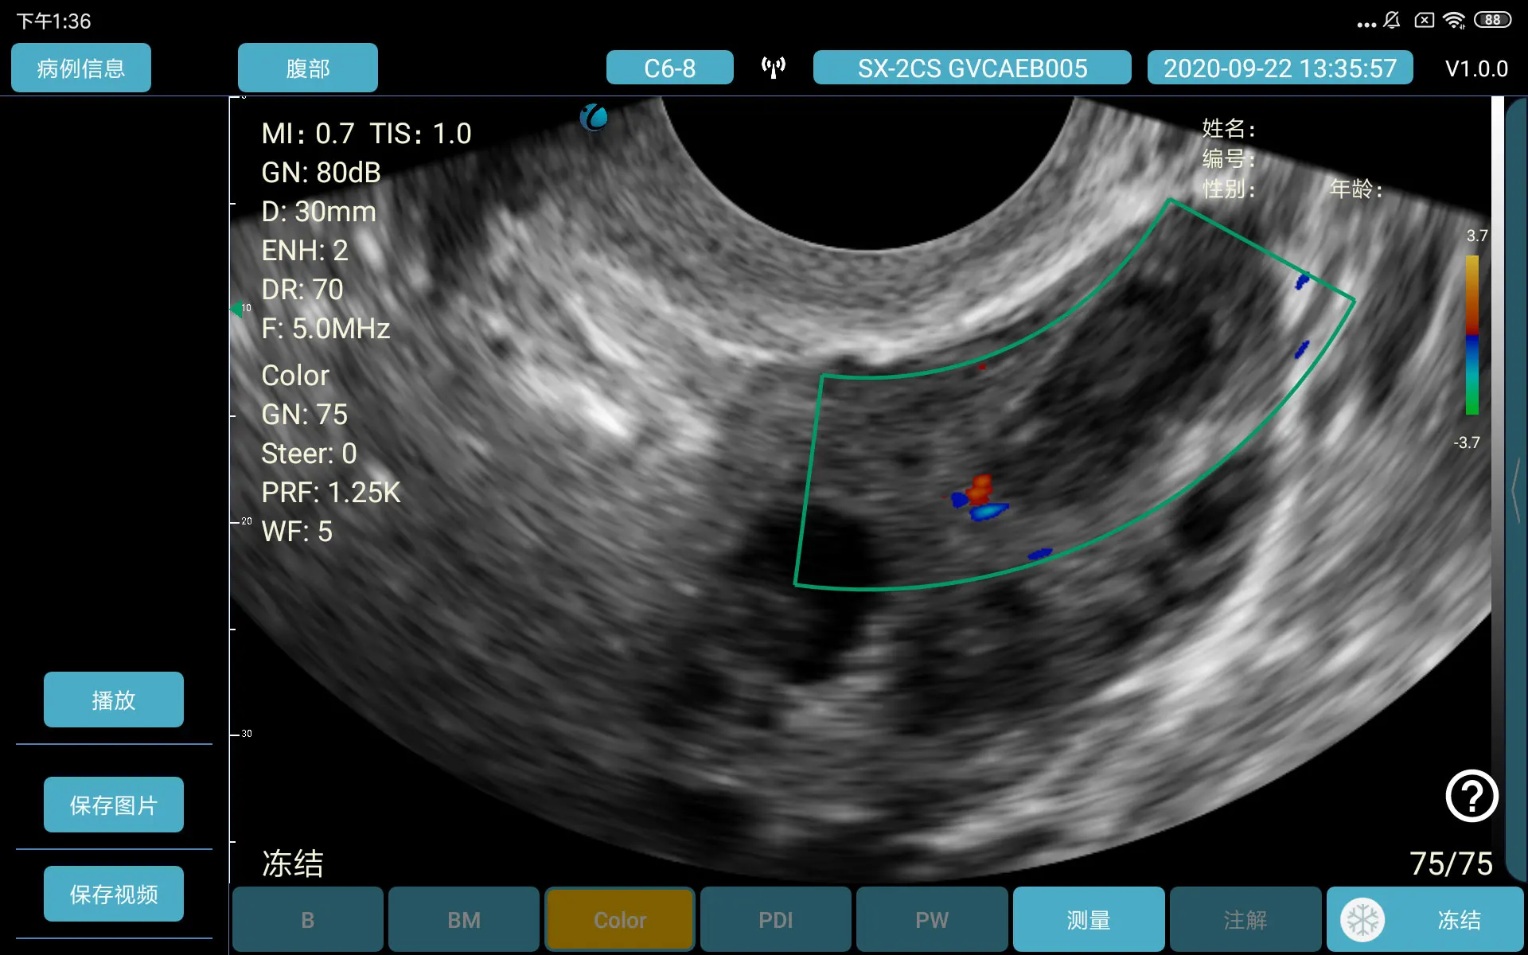Tap the help question mark icon
Viewport: 1528px width, 955px height.
pyautogui.click(x=1471, y=795)
